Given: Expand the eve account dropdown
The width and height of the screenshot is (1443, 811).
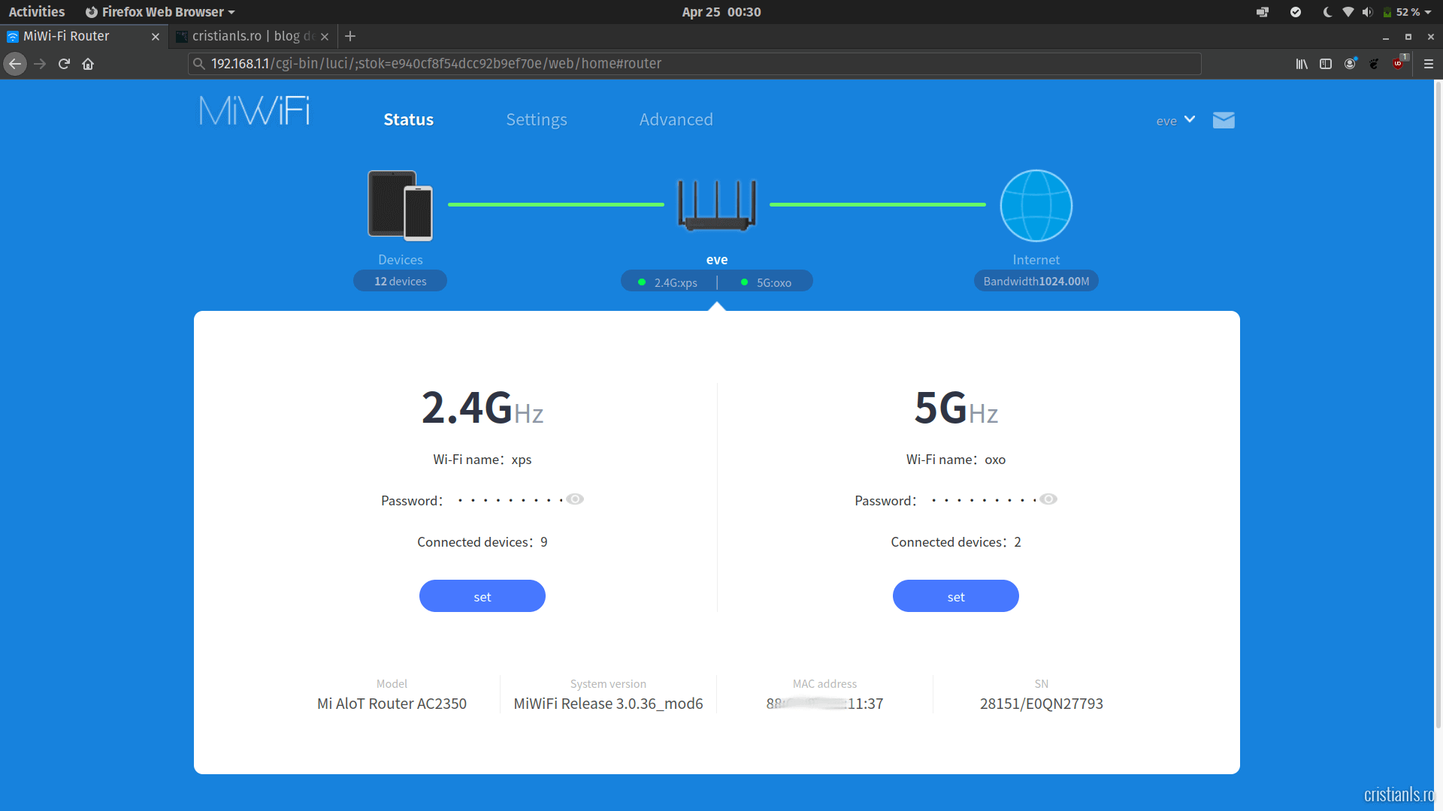Looking at the screenshot, I should [1175, 120].
